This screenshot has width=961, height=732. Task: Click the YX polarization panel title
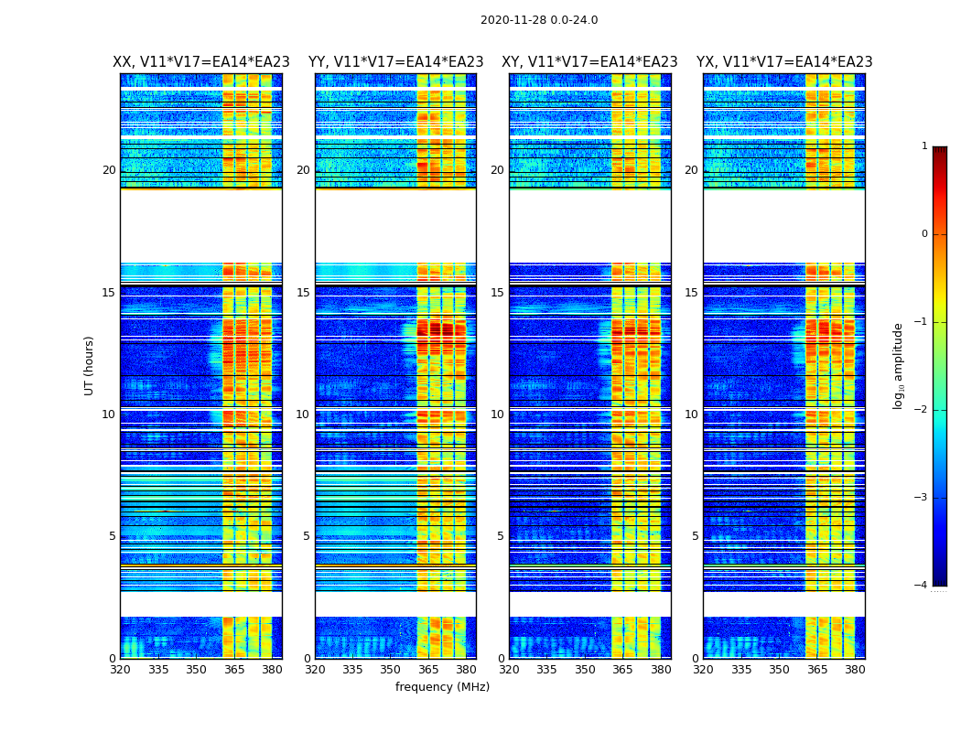(x=784, y=62)
